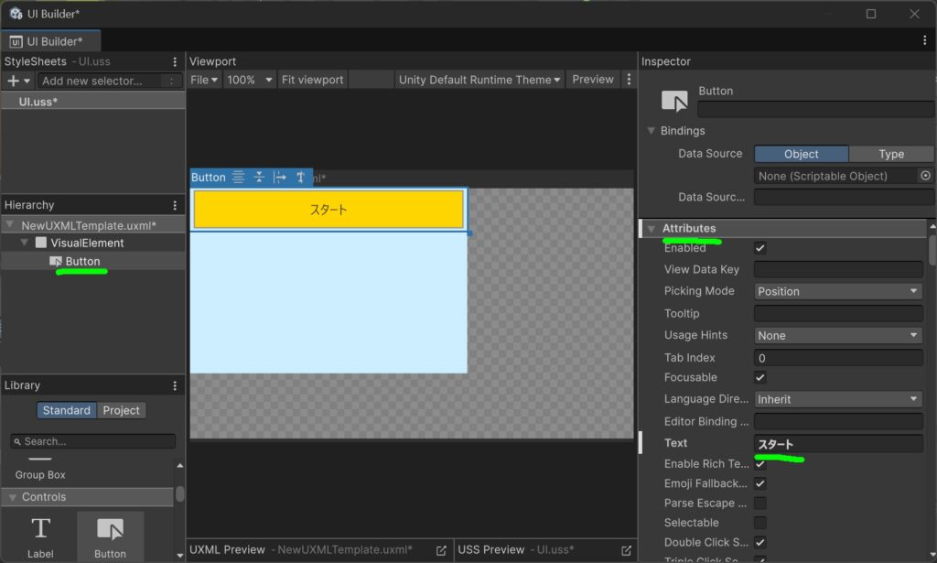
Task: Open UI Builder window kebab menu
Action: coord(924,40)
